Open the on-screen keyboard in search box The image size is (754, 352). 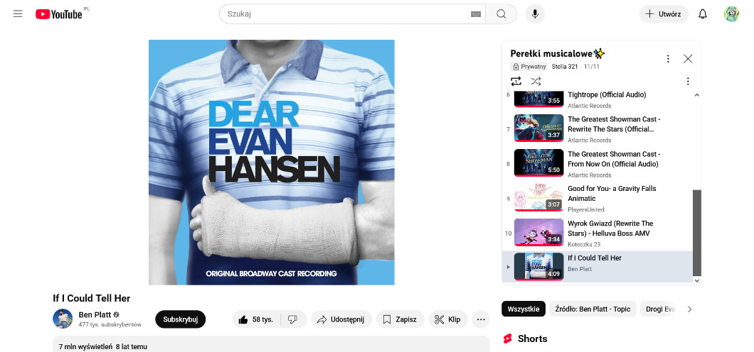[x=475, y=14]
